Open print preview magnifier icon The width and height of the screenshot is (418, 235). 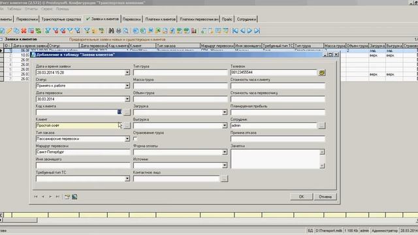click(125, 31)
